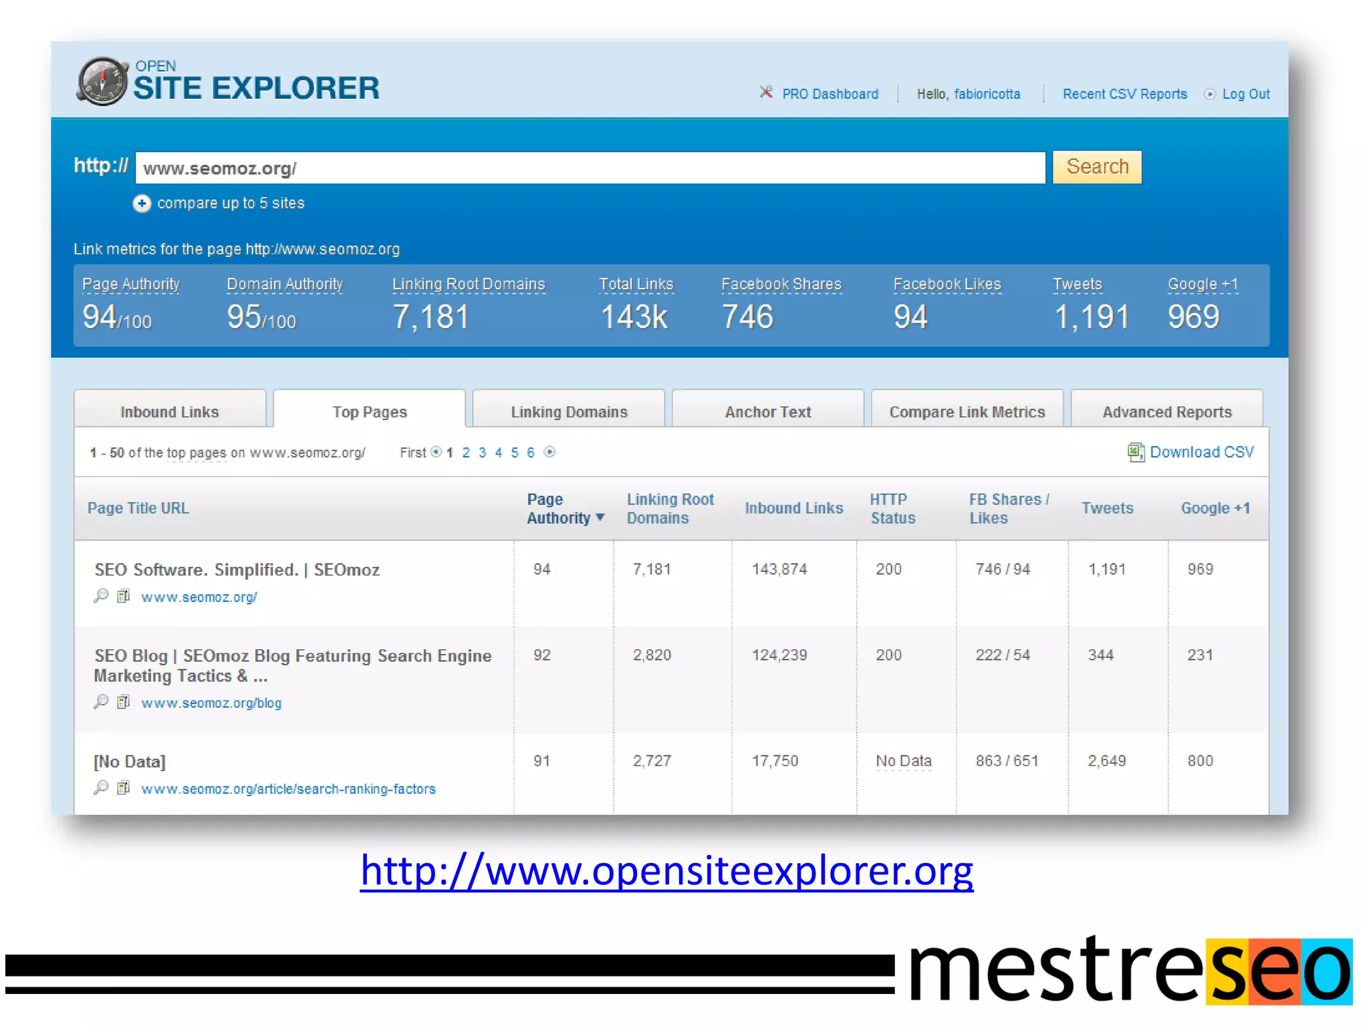Go to results page 3
This screenshot has height=1026, width=1369.
pyautogui.click(x=482, y=453)
